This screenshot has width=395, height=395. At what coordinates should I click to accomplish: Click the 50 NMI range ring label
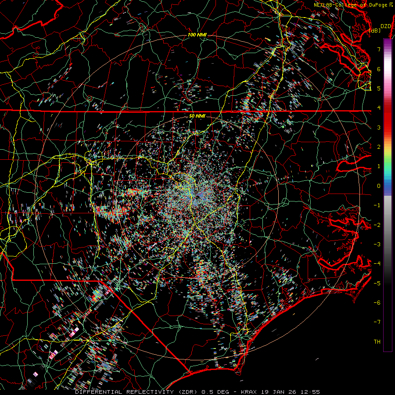click(197, 116)
